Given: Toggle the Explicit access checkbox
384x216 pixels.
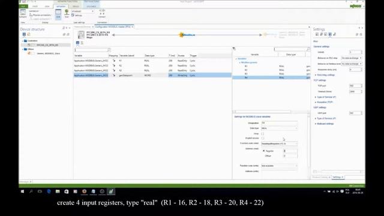Looking at the screenshot, I should pos(263,138).
